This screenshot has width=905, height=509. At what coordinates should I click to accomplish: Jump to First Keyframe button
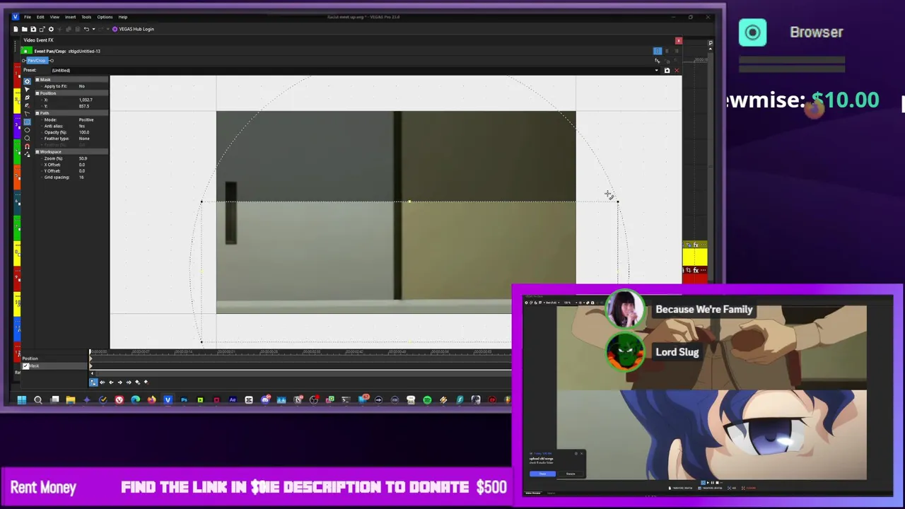pyautogui.click(x=103, y=382)
